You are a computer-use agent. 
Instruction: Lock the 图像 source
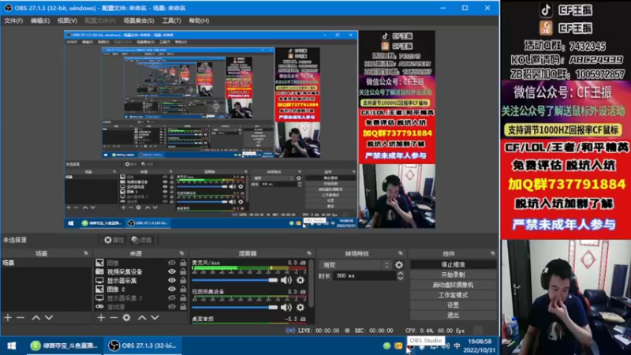coord(183,263)
